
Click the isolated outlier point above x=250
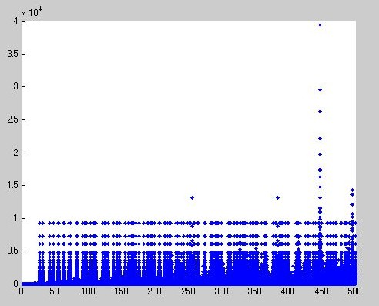click(x=192, y=197)
